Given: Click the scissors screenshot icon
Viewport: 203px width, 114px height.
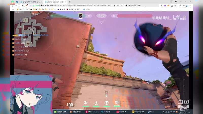Looking at the screenshot, I should tap(161, 6).
